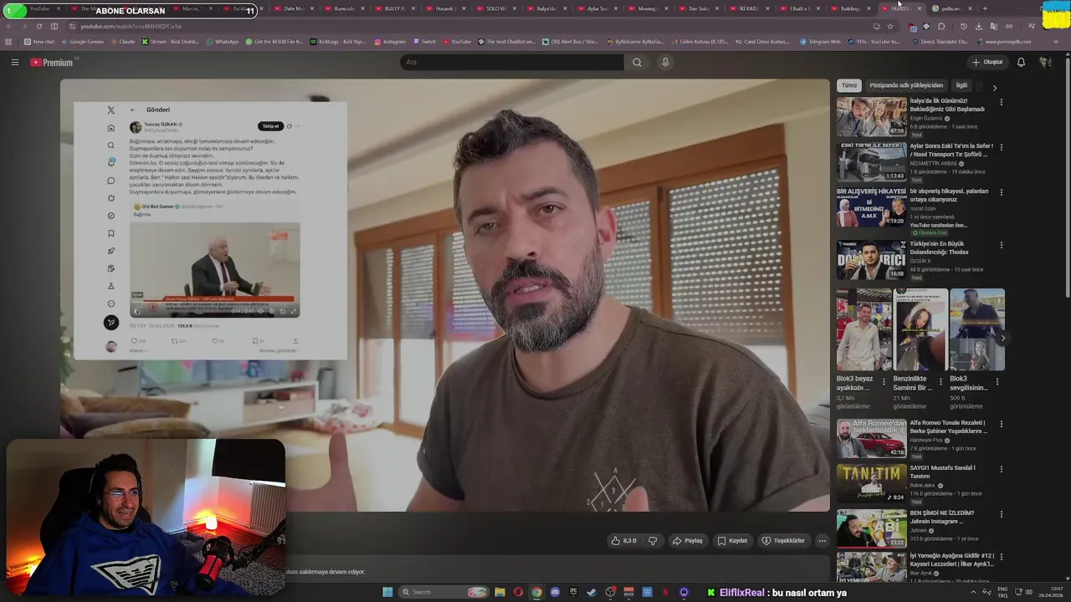Open options for 'Benzinlikte Samimi Bir' Short
This screenshot has height=602, width=1071.
point(940,381)
